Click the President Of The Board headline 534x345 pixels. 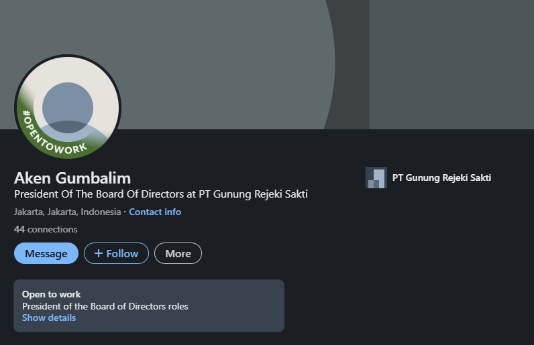pyautogui.click(x=161, y=194)
